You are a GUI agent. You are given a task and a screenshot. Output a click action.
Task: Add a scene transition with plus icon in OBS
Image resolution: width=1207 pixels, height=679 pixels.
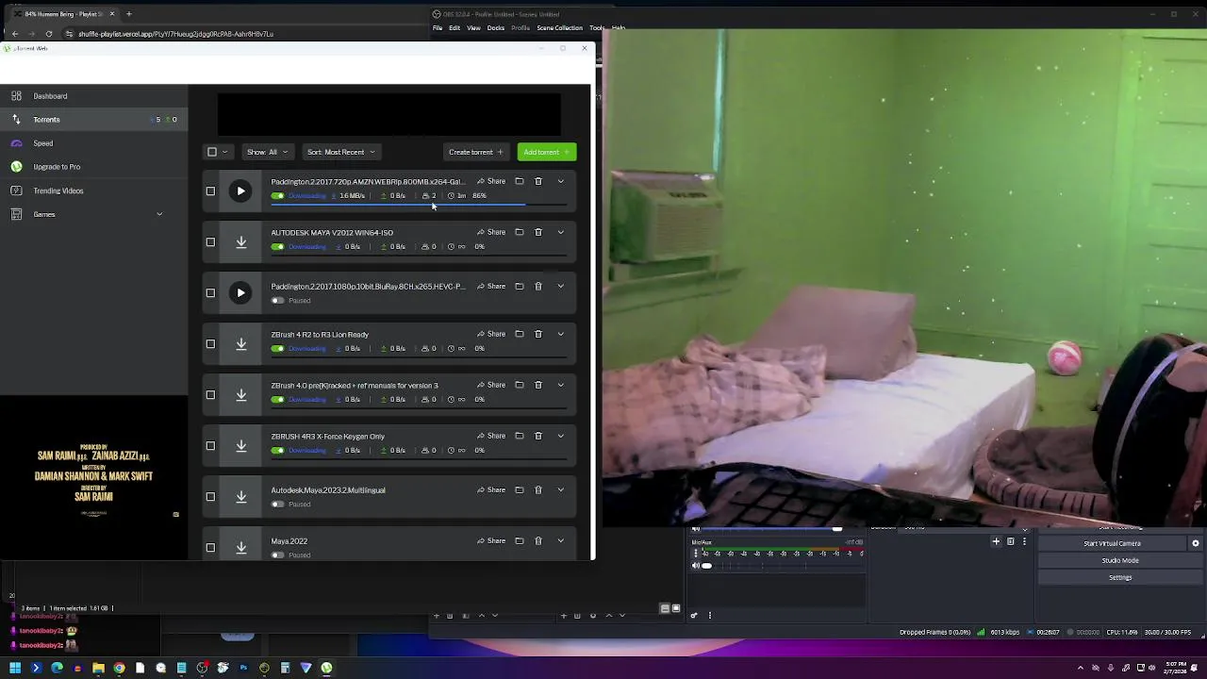pyautogui.click(x=996, y=541)
